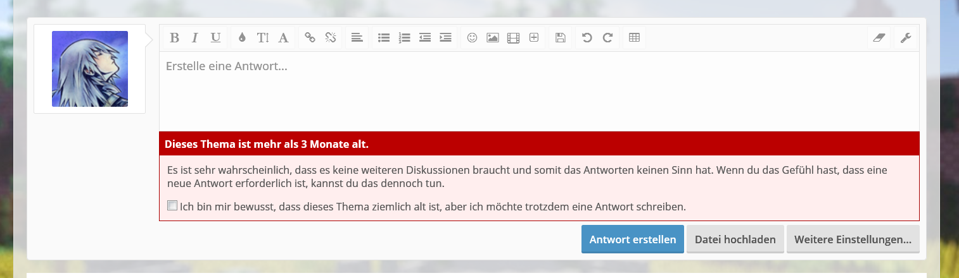959x278 pixels.
Task: Remove link using the unlink icon
Action: 331,38
